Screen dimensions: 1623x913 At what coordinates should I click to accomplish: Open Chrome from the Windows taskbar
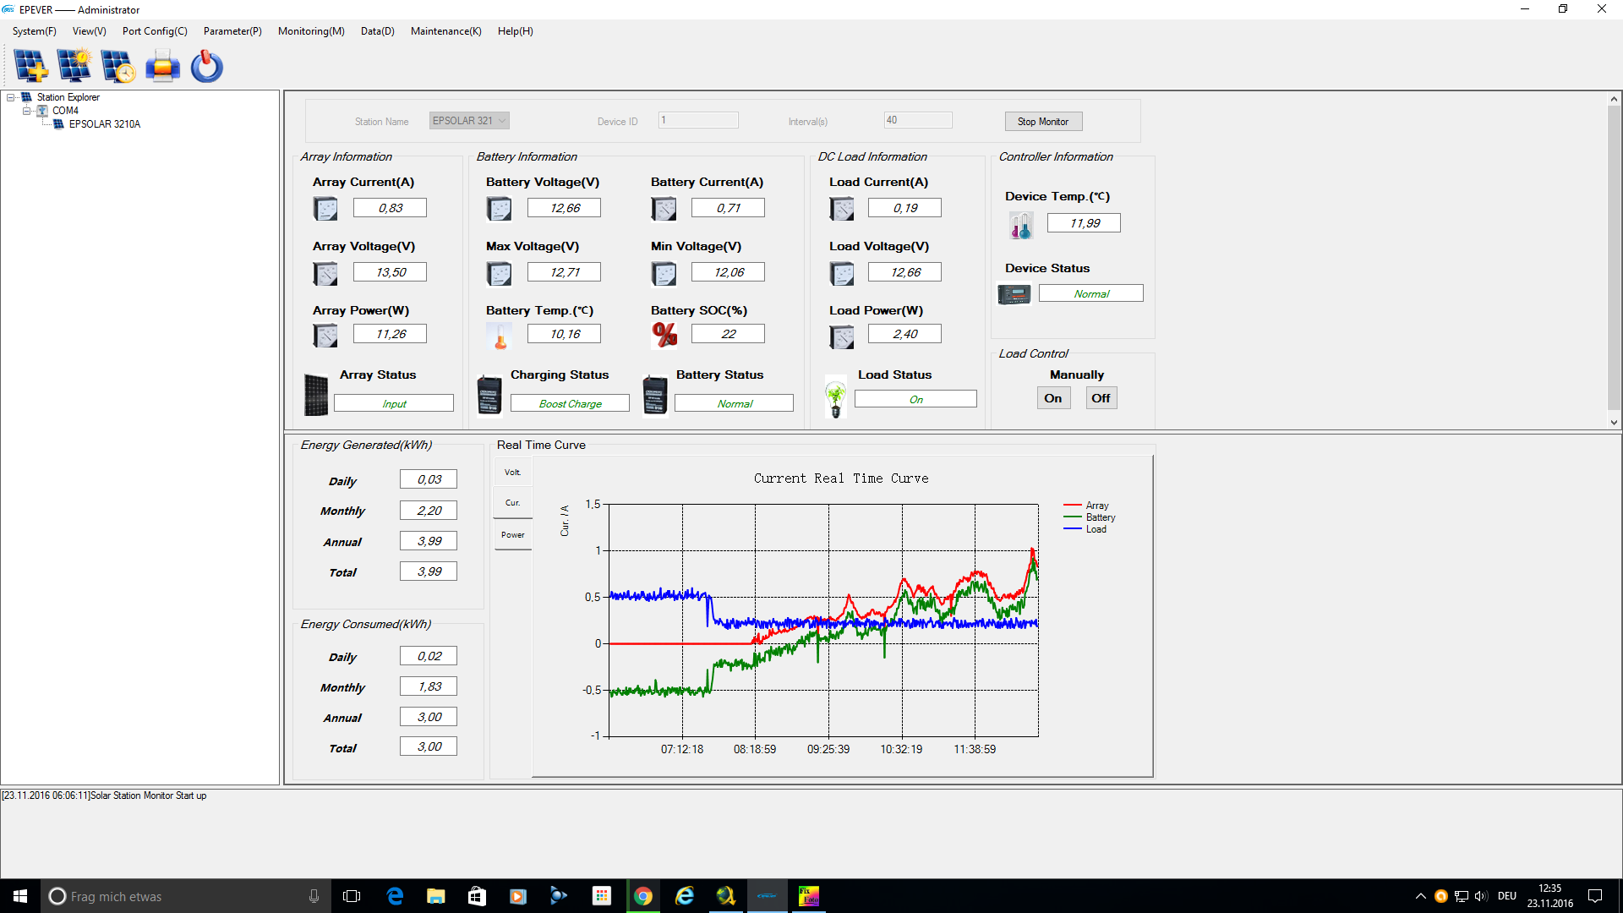tap(643, 896)
